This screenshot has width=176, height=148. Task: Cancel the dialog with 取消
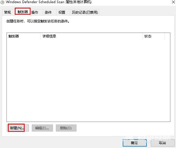[x=163, y=143]
